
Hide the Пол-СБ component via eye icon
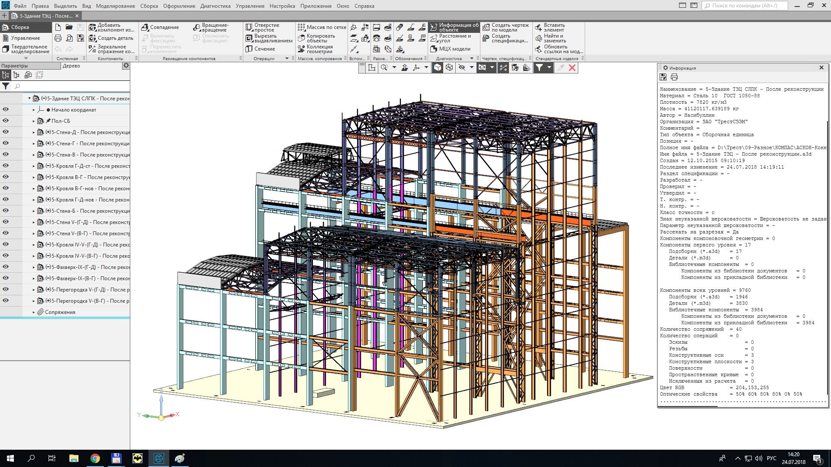pyautogui.click(x=6, y=121)
